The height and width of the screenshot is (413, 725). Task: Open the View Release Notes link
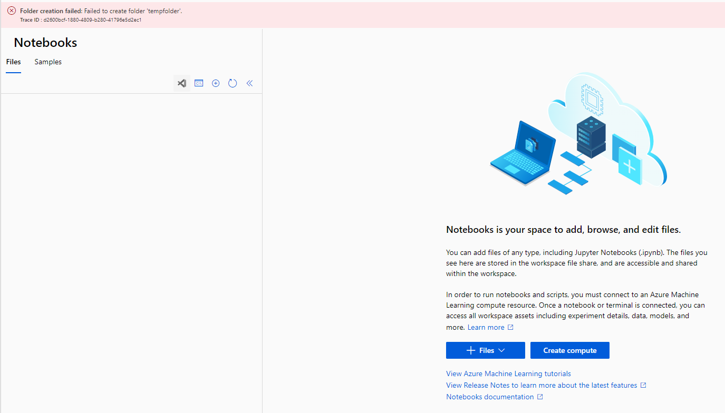[x=546, y=385]
